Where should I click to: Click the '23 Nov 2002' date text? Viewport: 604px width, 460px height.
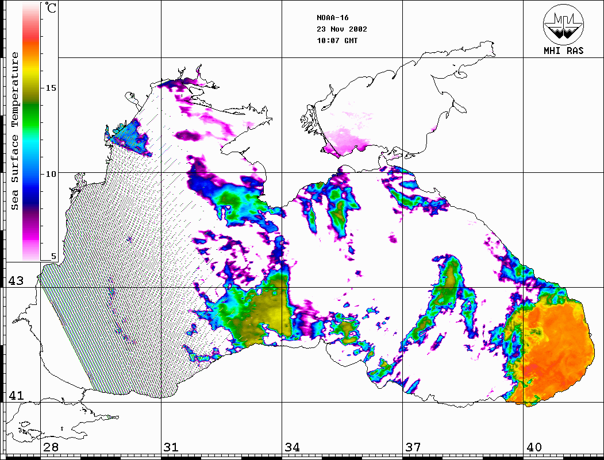[342, 29]
